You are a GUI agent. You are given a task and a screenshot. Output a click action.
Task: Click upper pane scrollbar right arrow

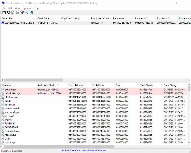pos(189,80)
